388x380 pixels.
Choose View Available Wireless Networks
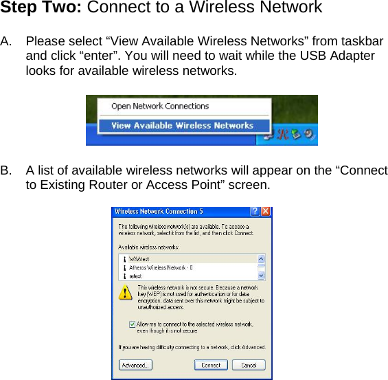[184, 126]
